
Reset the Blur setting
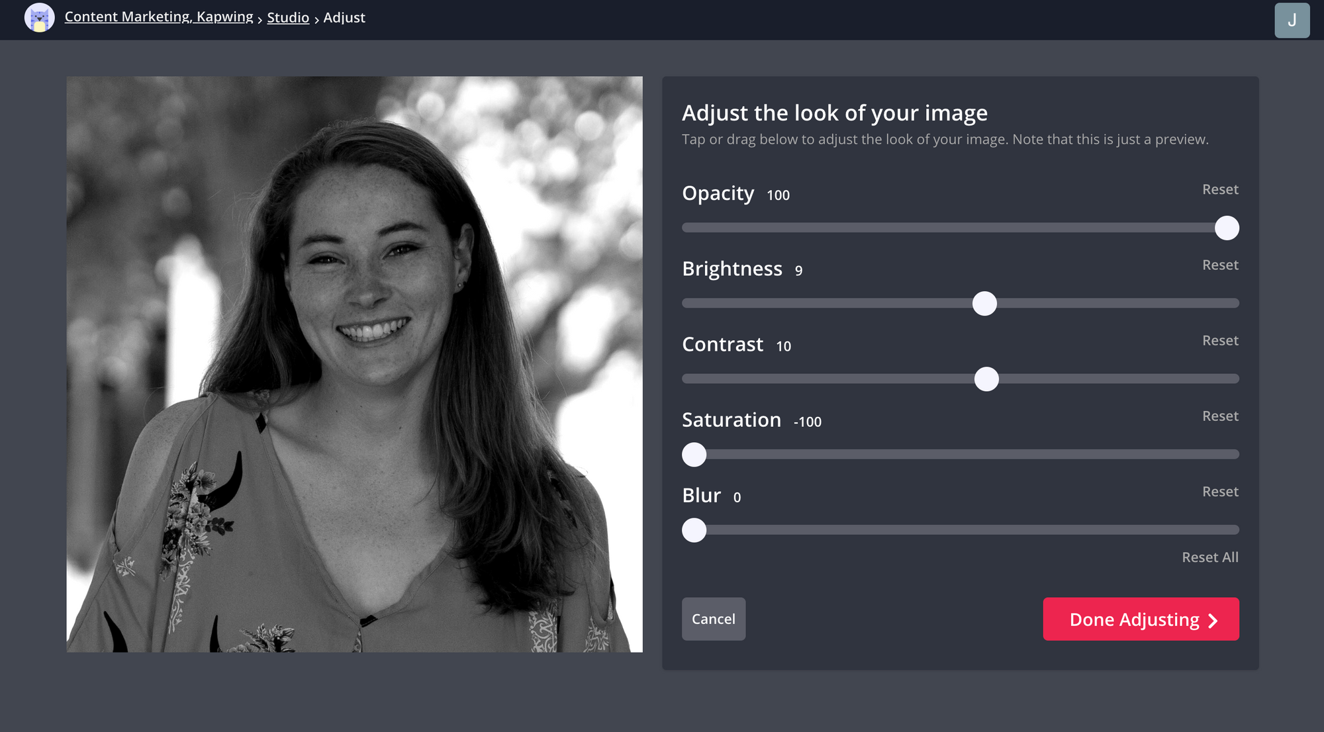1220,491
